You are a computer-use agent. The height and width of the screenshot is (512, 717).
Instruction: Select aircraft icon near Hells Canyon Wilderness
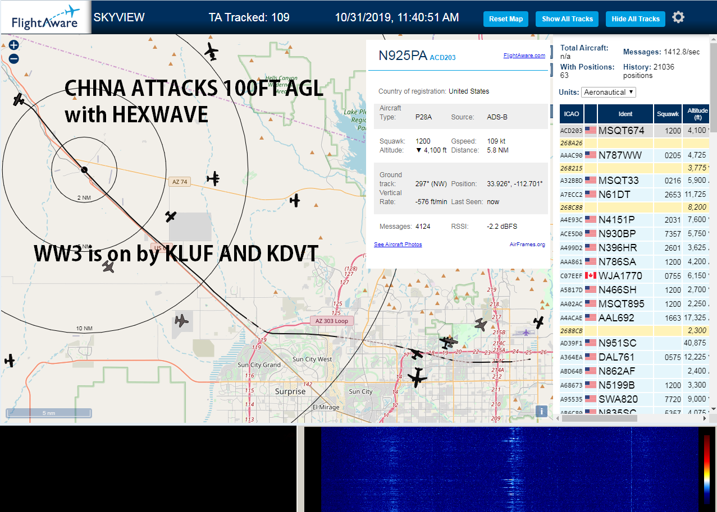pyautogui.click(x=211, y=51)
